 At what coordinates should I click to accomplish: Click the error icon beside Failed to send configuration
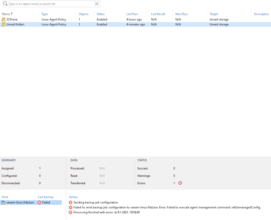[71, 207]
